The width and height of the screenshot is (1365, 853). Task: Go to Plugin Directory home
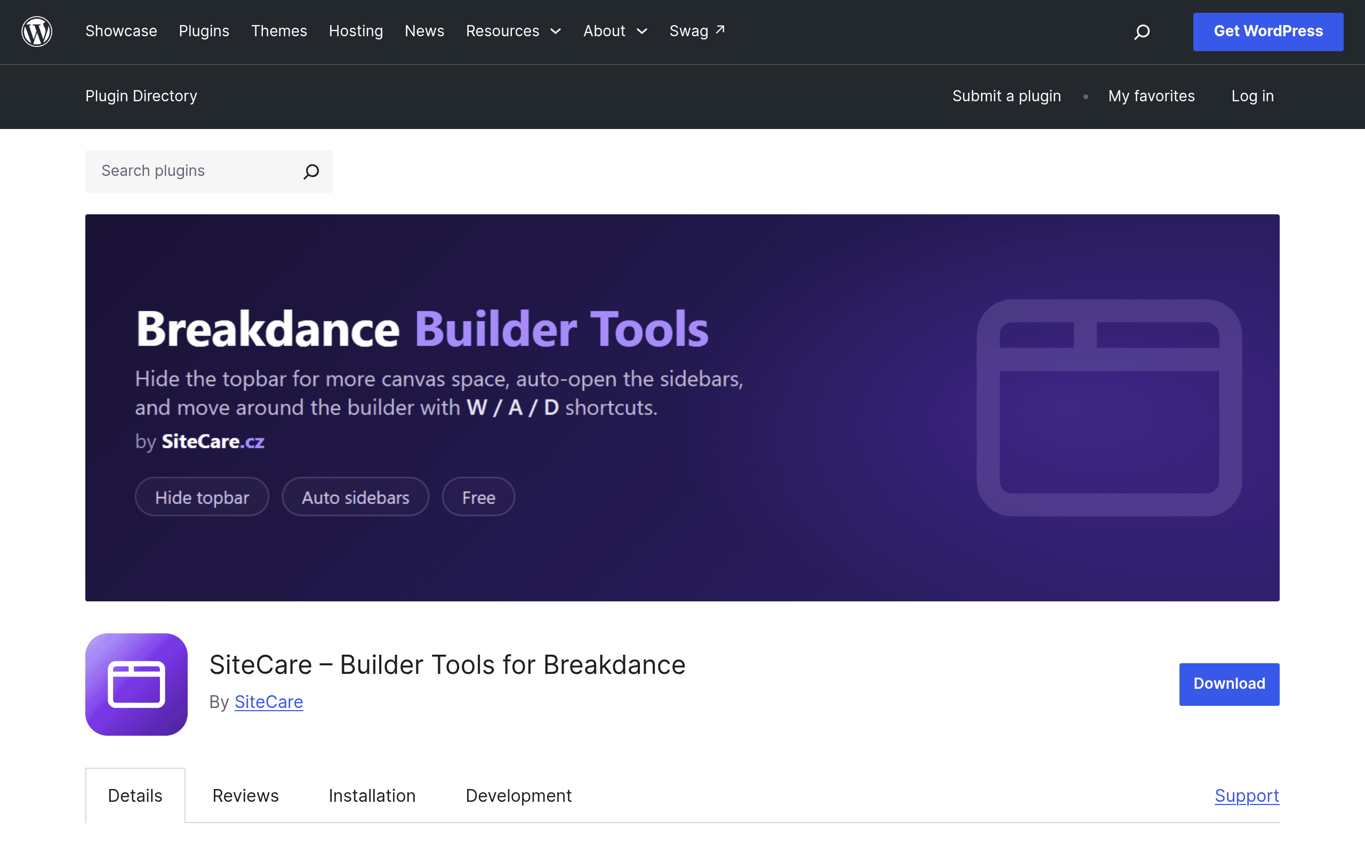141,96
